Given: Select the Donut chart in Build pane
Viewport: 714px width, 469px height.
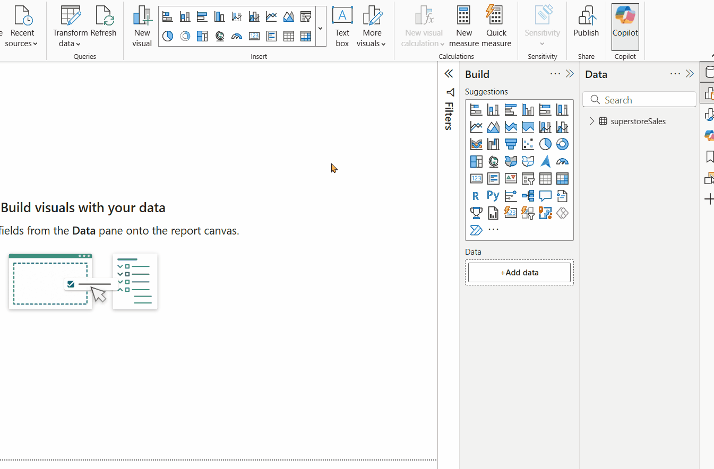Looking at the screenshot, I should (562, 144).
